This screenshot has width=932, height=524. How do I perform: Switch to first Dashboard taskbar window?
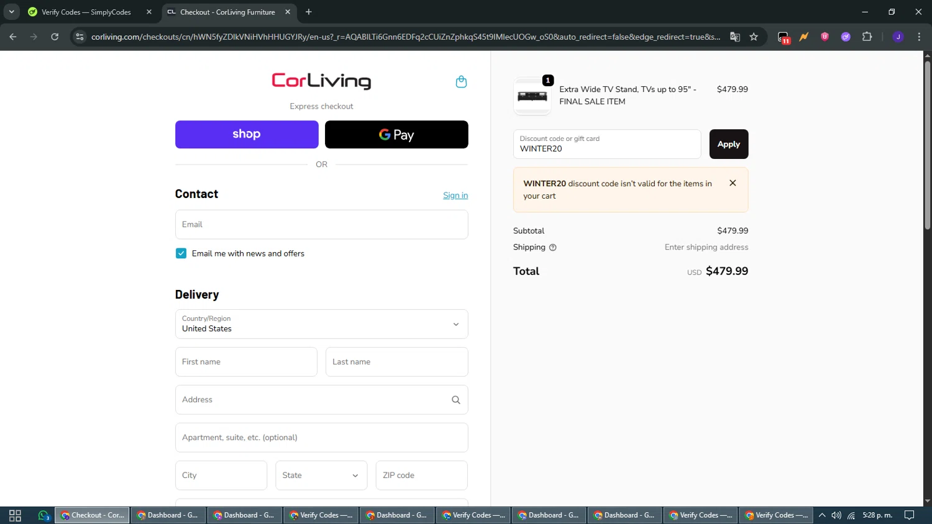point(168,515)
